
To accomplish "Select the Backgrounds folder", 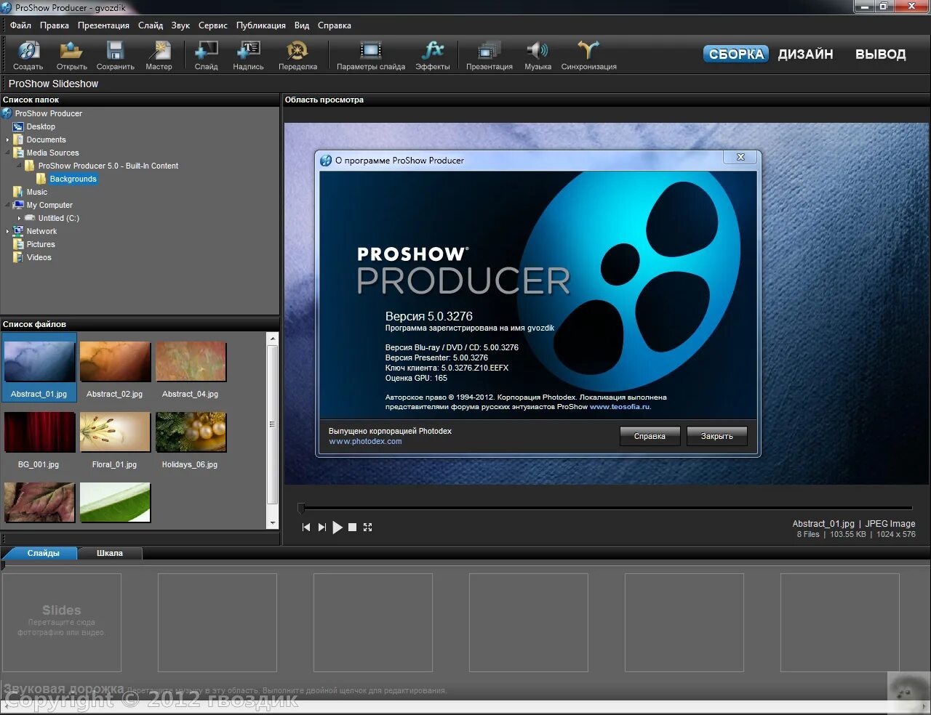I will coord(73,179).
